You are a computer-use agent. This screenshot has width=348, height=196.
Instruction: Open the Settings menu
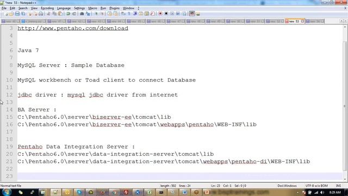(x=79, y=8)
